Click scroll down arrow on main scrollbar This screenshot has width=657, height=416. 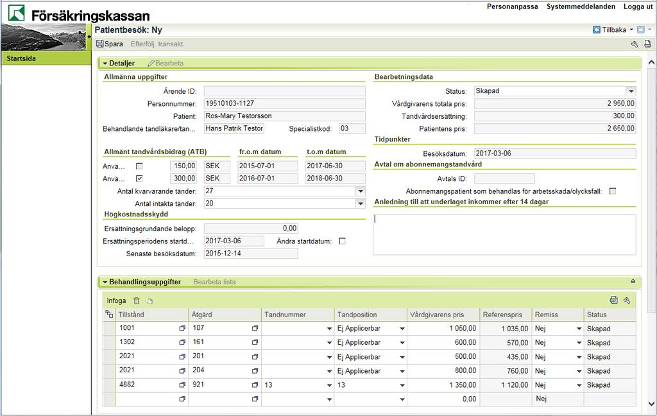tap(651, 404)
